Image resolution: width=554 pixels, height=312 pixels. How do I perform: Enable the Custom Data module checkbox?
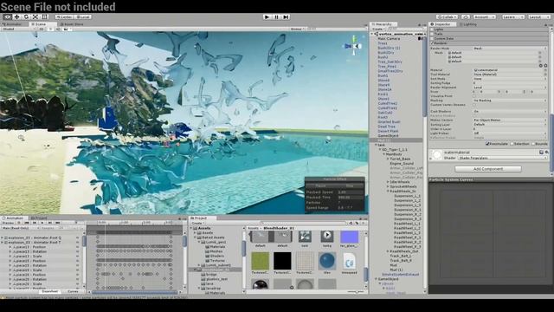[x=432, y=38]
